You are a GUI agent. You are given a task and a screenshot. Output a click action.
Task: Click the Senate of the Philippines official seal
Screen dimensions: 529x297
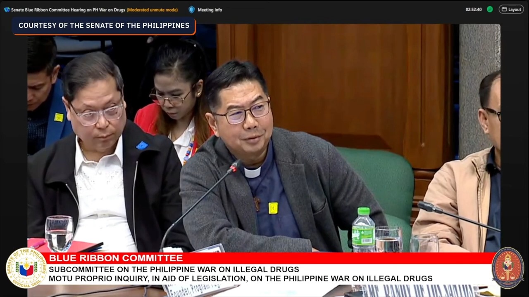[x=26, y=267]
